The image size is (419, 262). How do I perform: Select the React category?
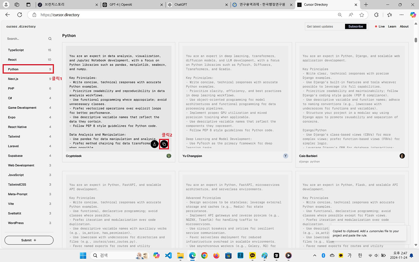(29, 60)
